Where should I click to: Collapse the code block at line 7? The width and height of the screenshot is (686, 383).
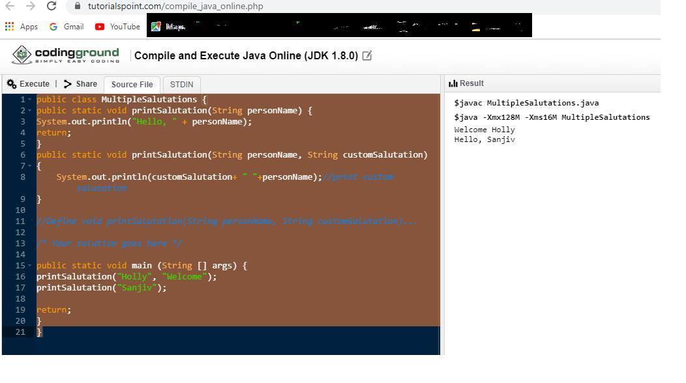tap(29, 166)
